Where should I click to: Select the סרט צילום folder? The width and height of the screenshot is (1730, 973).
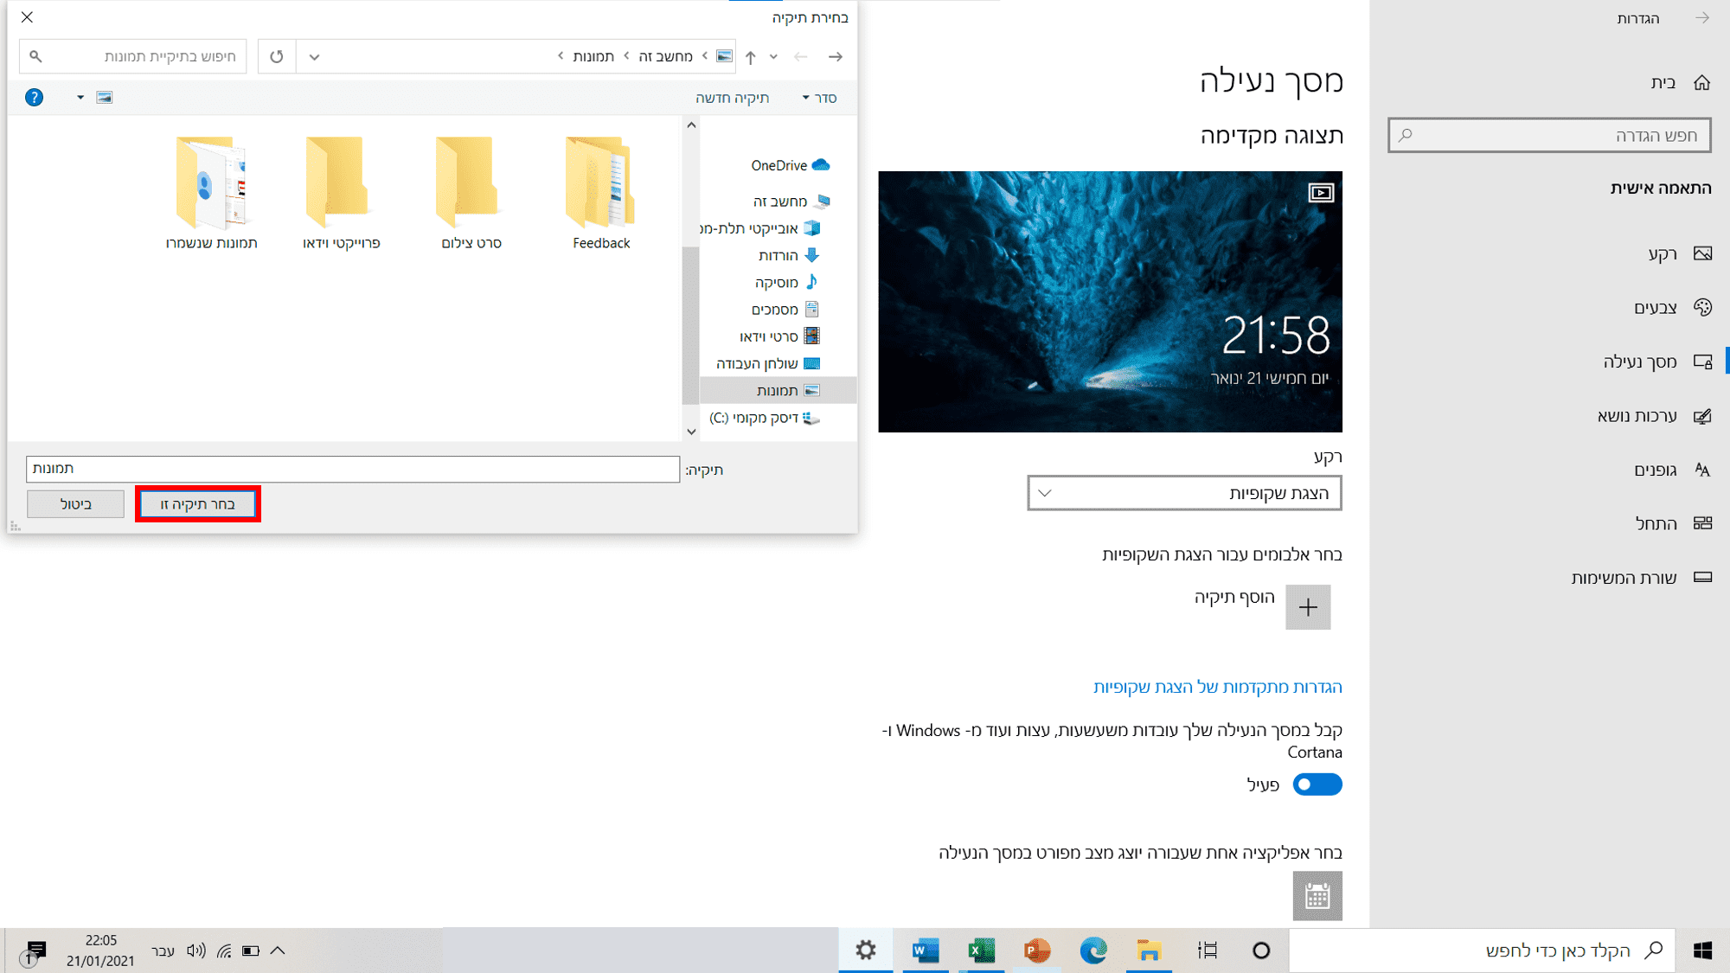(x=471, y=193)
